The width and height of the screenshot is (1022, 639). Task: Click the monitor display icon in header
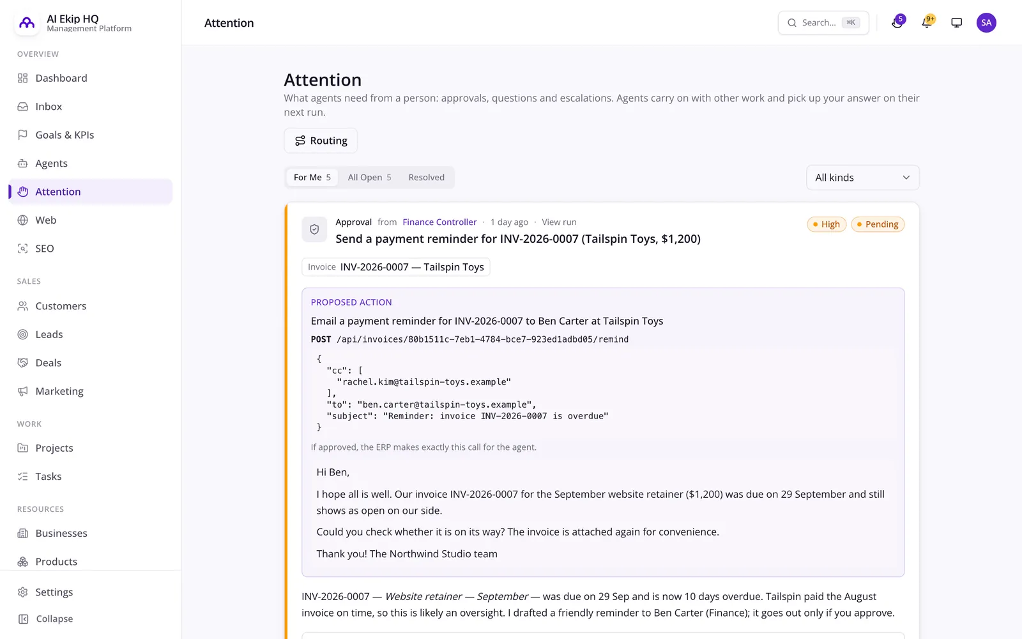[957, 23]
